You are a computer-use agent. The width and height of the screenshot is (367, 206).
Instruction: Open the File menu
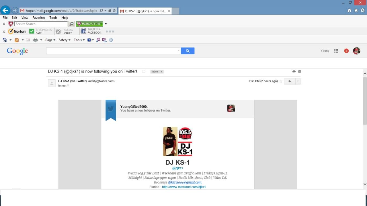[x=5, y=18]
